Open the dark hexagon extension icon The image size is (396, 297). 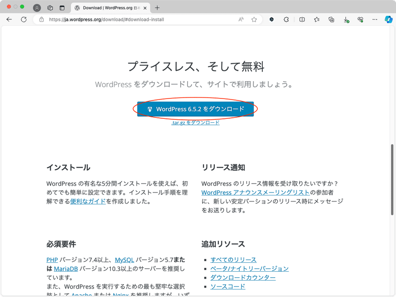(x=271, y=19)
